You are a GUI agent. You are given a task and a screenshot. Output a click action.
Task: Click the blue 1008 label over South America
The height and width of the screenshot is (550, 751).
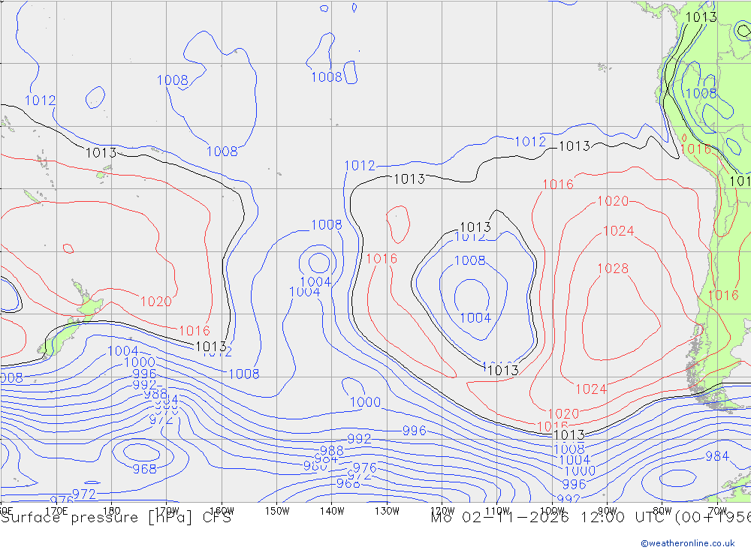(x=701, y=93)
